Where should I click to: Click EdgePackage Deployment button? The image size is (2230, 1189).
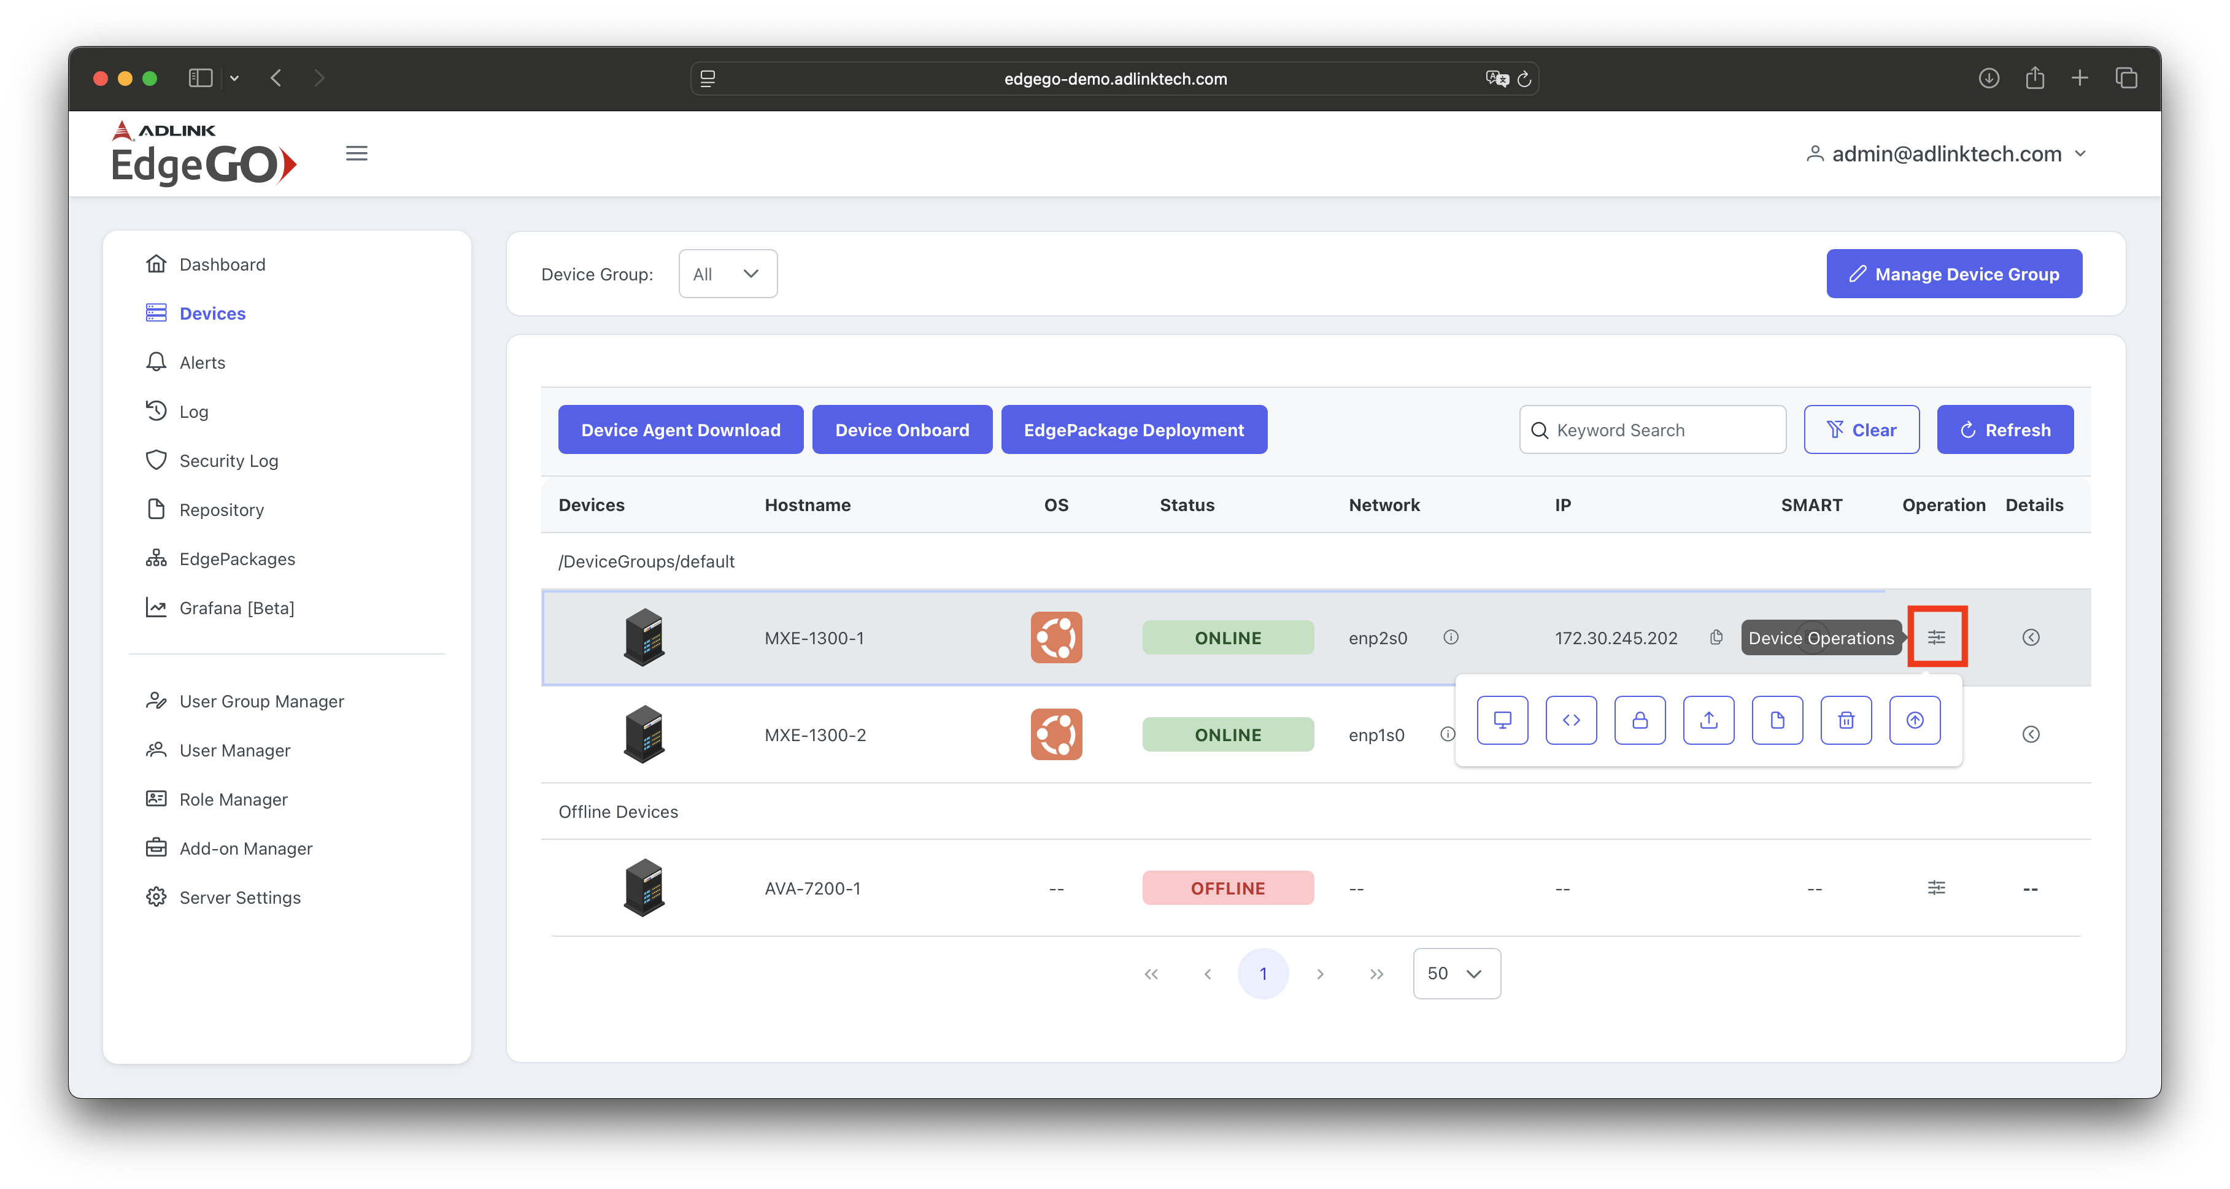pos(1134,429)
